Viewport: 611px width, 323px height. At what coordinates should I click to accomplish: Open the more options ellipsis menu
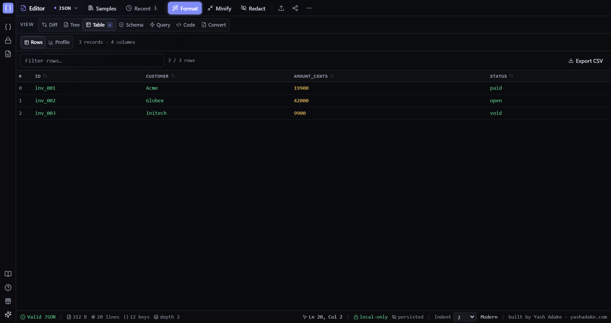coord(309,8)
